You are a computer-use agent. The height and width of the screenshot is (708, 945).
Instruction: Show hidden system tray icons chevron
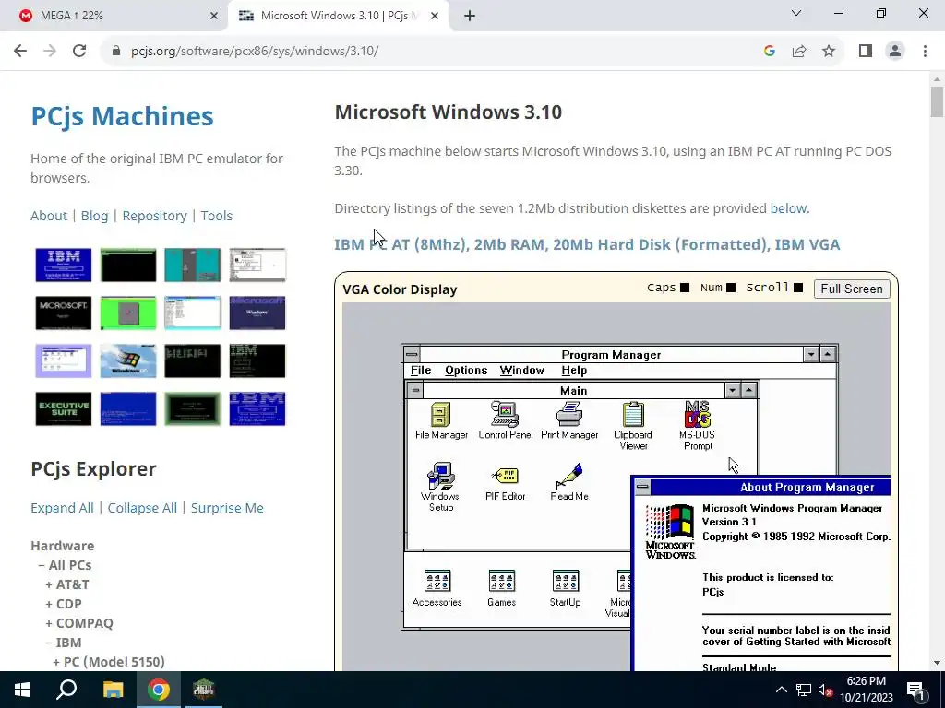pyautogui.click(x=781, y=690)
